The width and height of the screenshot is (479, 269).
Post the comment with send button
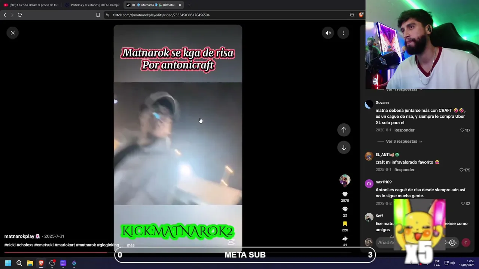pos(466,242)
